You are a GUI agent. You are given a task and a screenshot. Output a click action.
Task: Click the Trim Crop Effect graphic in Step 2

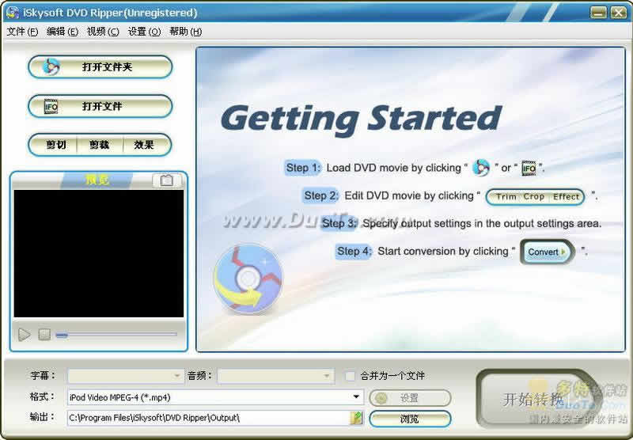click(536, 196)
